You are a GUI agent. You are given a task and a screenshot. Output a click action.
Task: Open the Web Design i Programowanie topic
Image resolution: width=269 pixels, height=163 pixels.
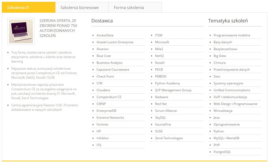[x=235, y=104]
